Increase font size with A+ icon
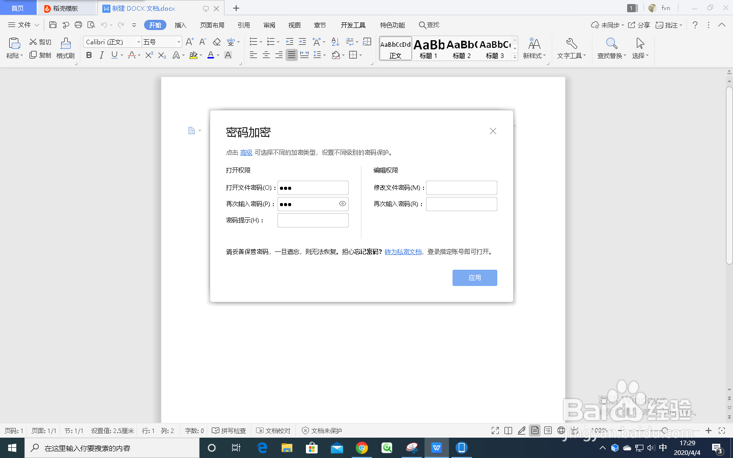 (189, 42)
